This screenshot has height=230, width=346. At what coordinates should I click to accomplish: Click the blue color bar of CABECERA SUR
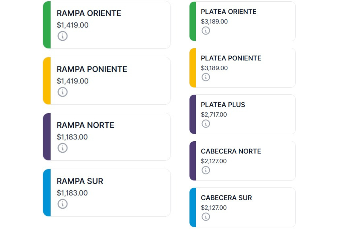[193, 207]
